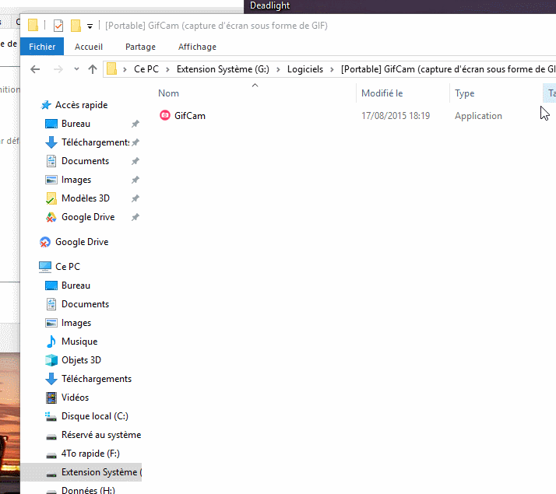
Task: Switch to the Partage ribbon tab
Action: click(140, 47)
